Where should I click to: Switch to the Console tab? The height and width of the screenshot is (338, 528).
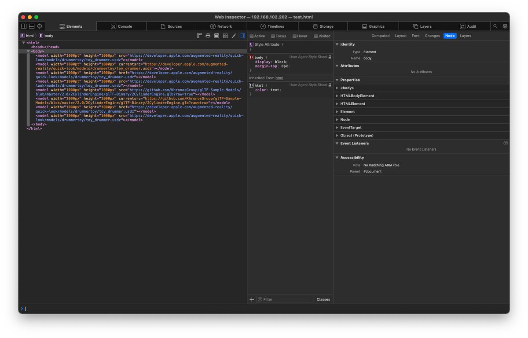tap(121, 26)
